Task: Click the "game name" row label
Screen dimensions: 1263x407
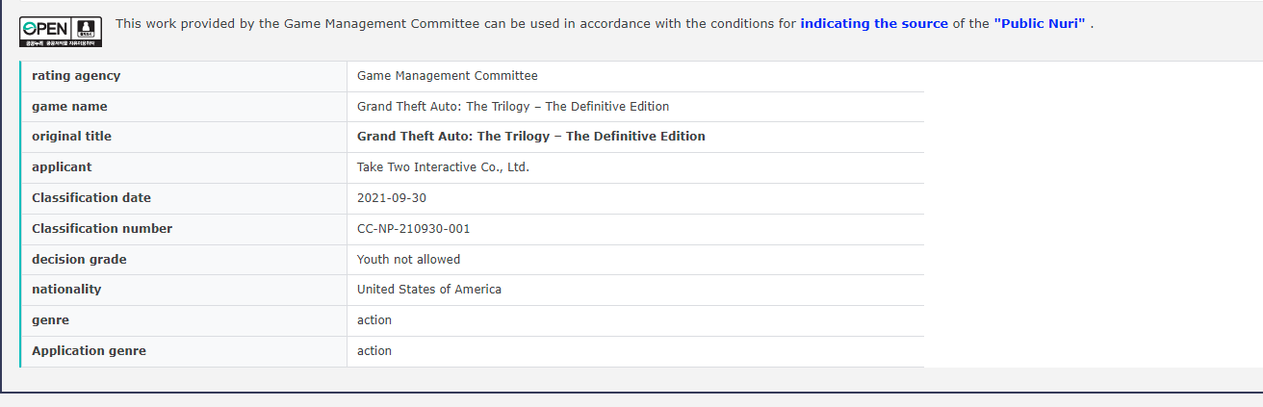Action: click(x=69, y=107)
